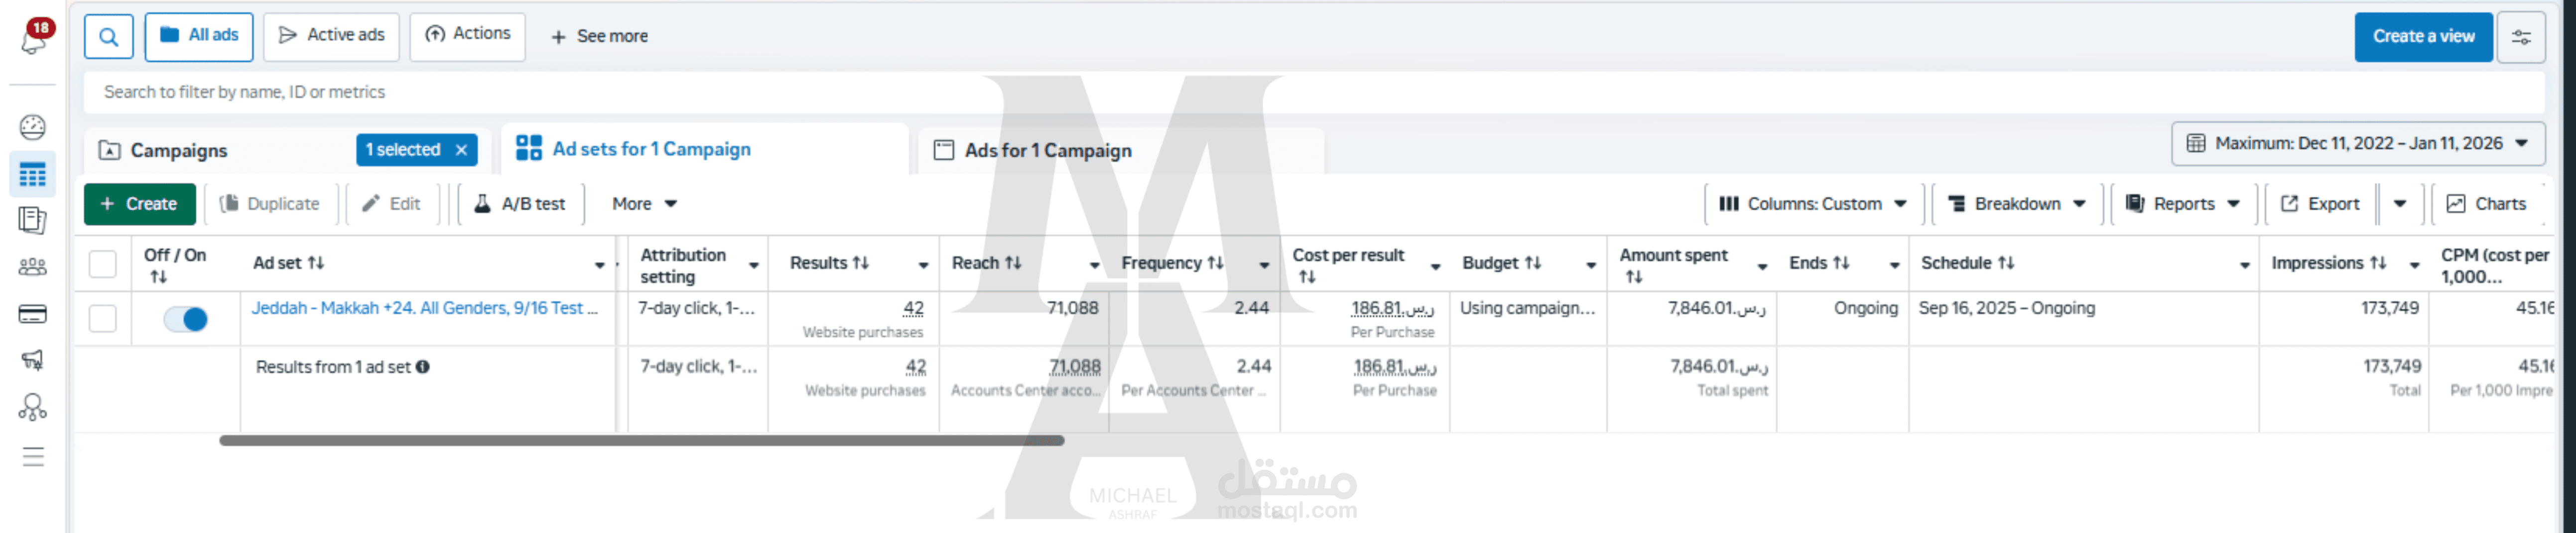This screenshot has height=533, width=2576.
Task: Toggle off the Jeddah - Makkah ad set
Action: tap(186, 319)
